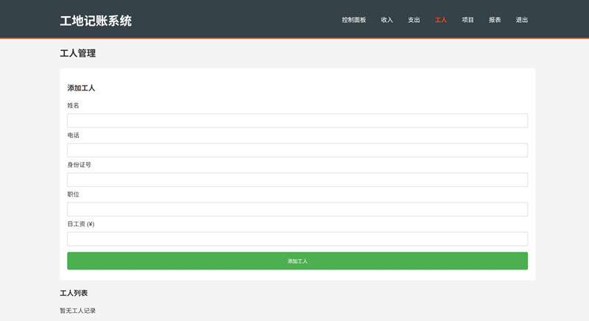Click the 日工资 (¥) field label
Viewport: 589px width, 321px height.
(81, 224)
